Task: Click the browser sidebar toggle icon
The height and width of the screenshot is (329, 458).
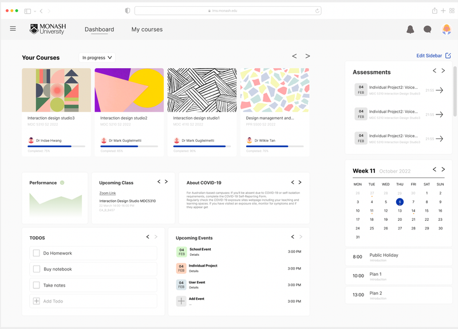Action: (x=27, y=11)
